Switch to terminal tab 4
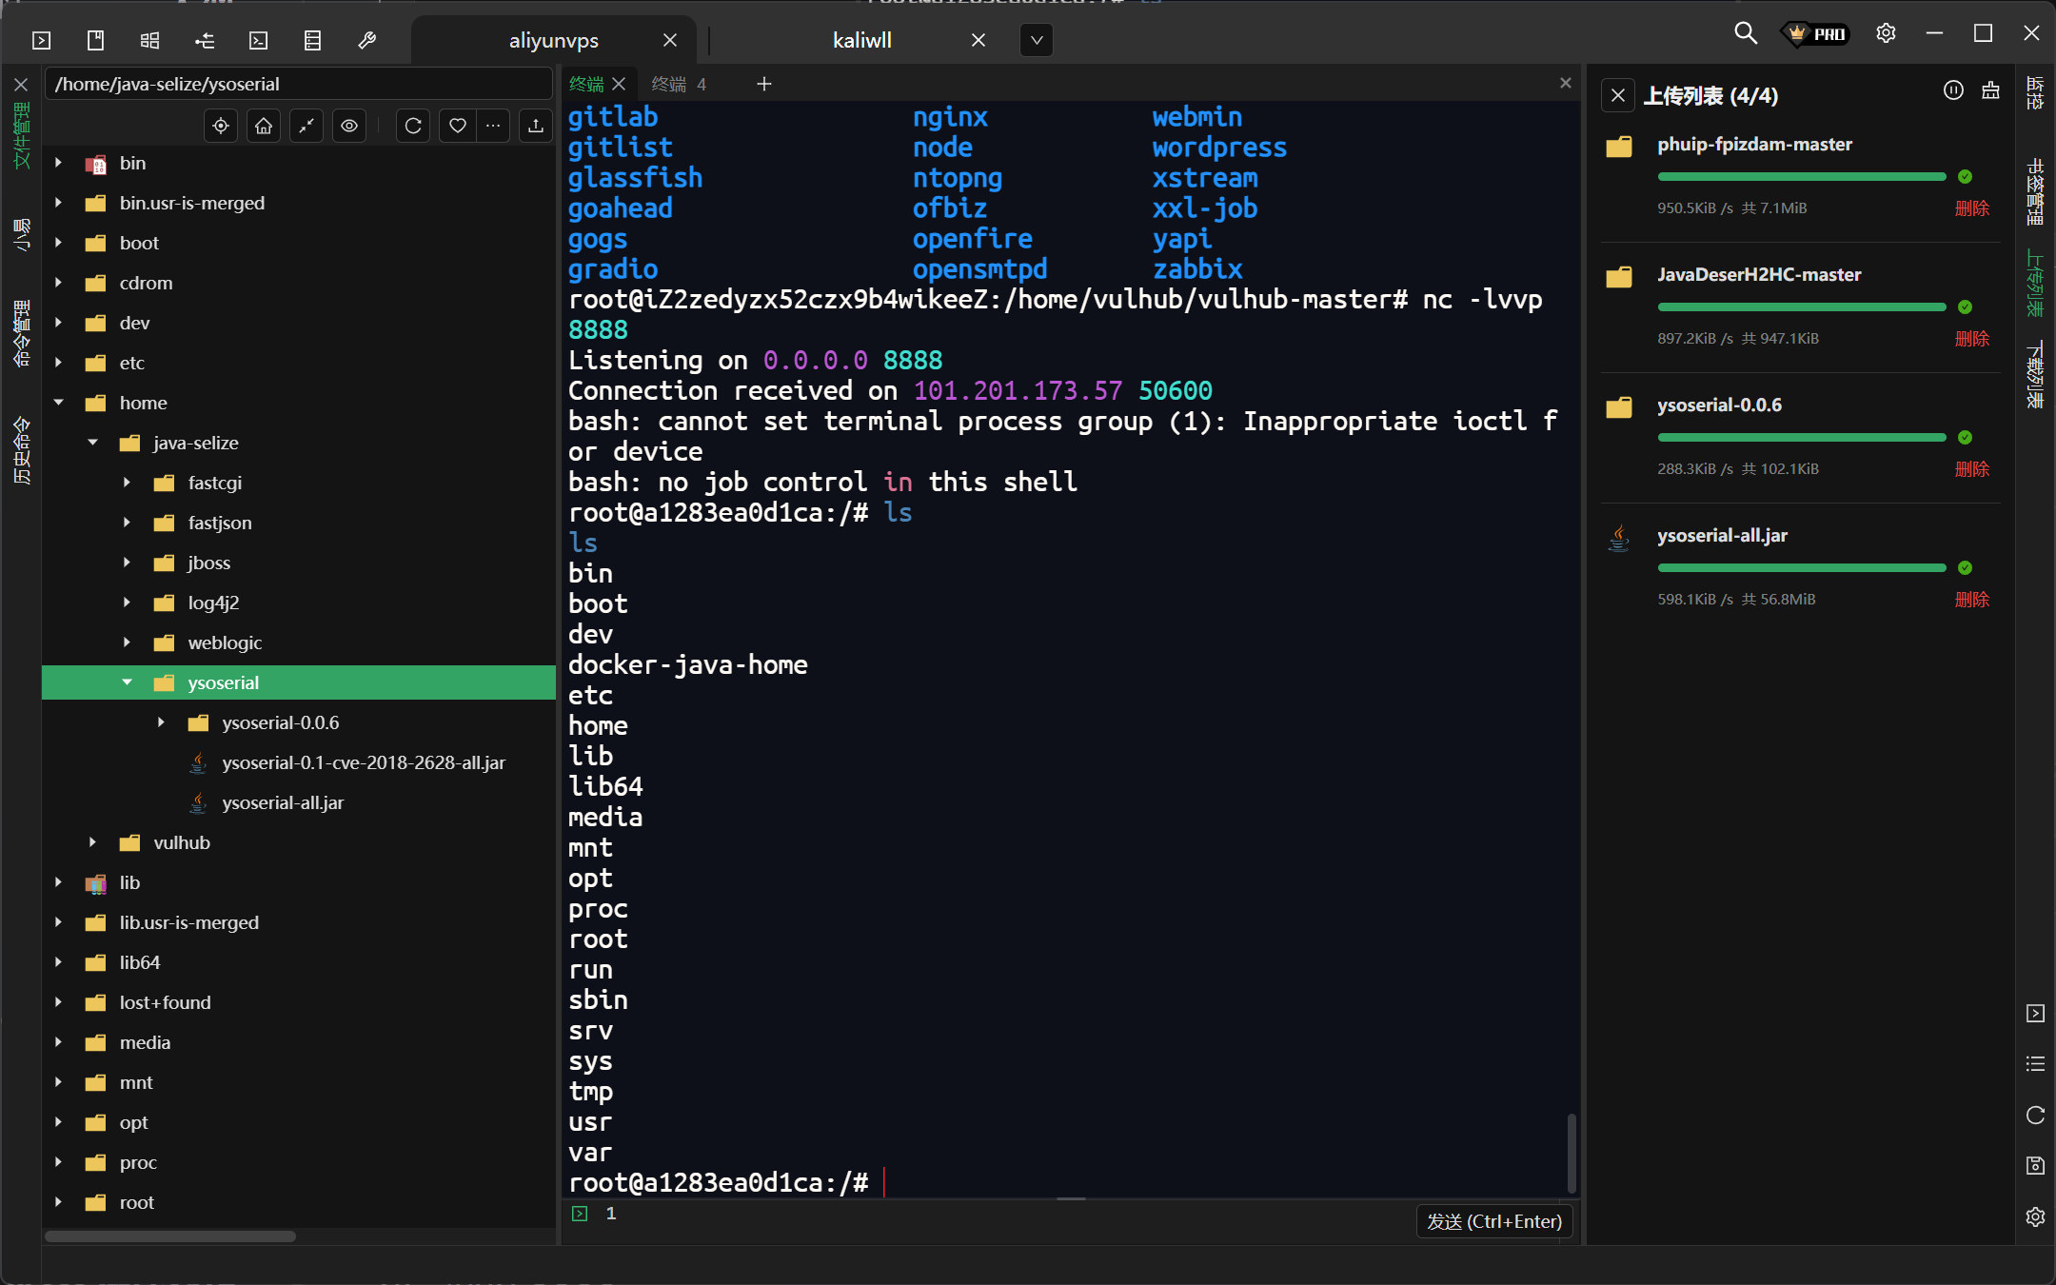This screenshot has height=1285, width=2056. click(x=678, y=84)
